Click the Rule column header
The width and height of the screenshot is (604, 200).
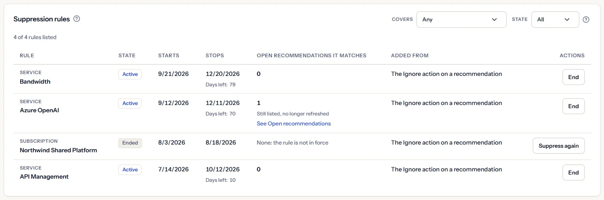tap(27, 55)
